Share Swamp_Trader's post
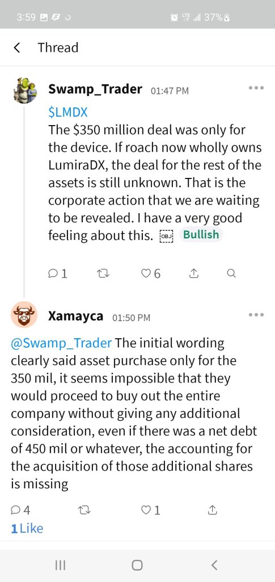Image resolution: width=275 pixels, height=582 pixels. coord(194,274)
